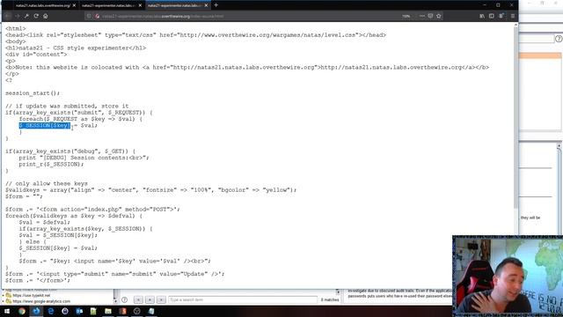Click the plus button beside search field
Viewport: 563px width, 317px height.
[x=150, y=299]
